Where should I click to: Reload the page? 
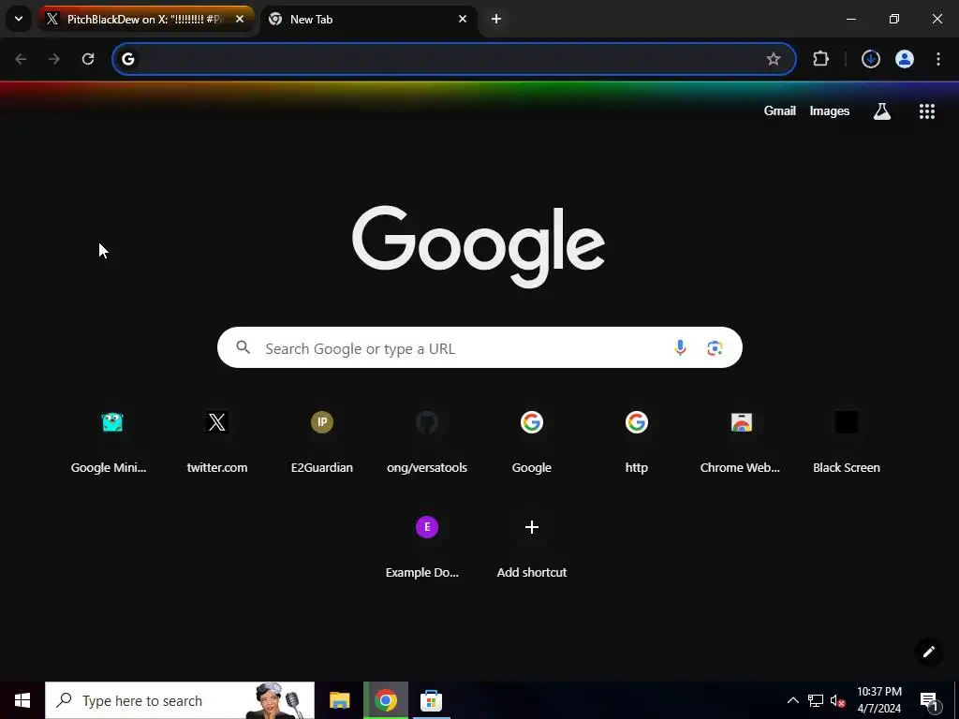88,59
